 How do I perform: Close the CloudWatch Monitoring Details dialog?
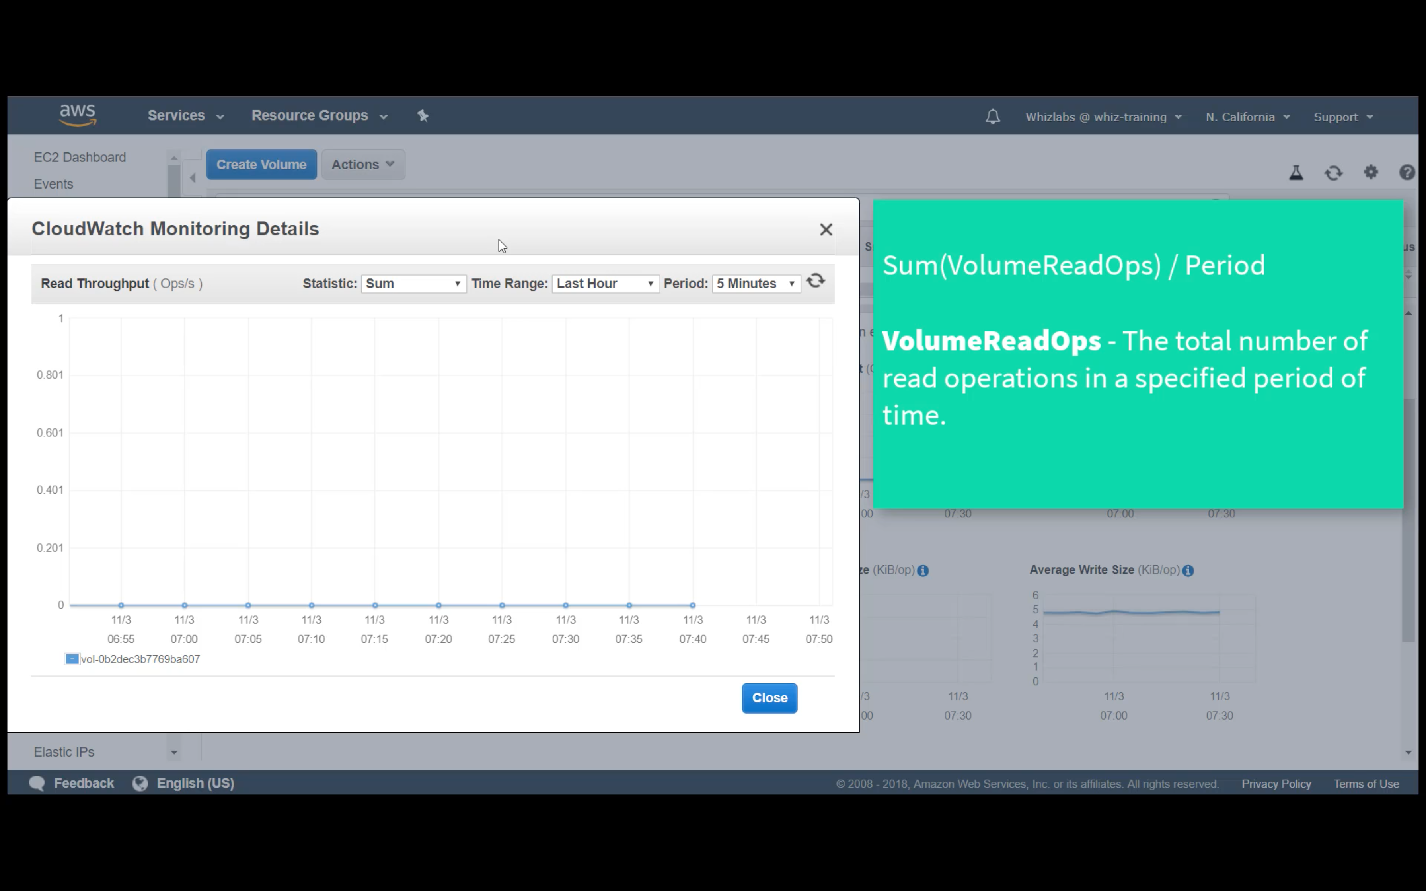826,229
